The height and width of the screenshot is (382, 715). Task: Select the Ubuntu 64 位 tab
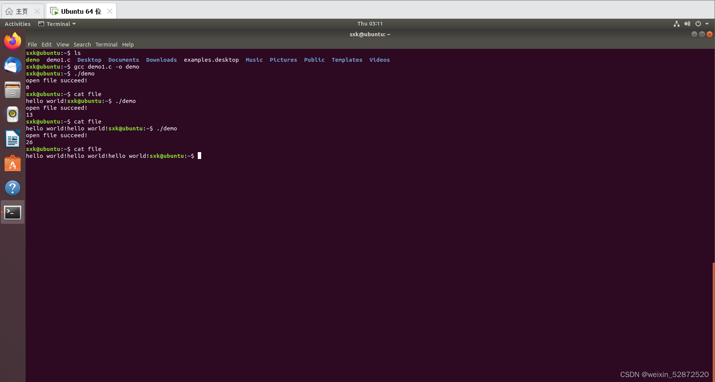click(80, 11)
